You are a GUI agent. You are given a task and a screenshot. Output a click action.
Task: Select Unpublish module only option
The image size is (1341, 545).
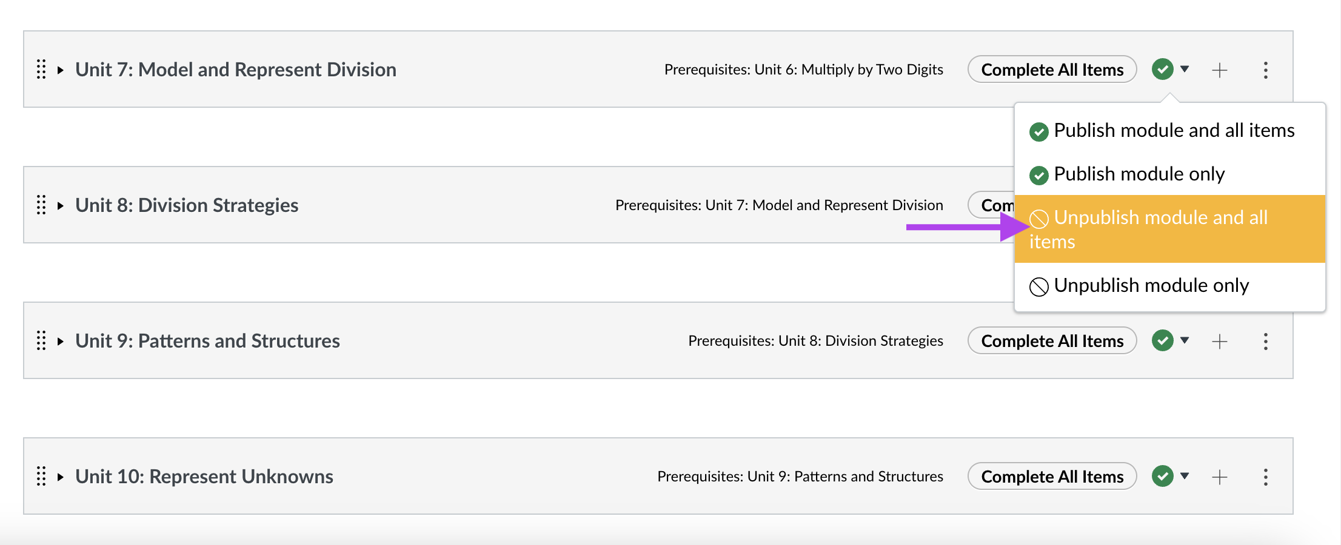coord(1151,286)
